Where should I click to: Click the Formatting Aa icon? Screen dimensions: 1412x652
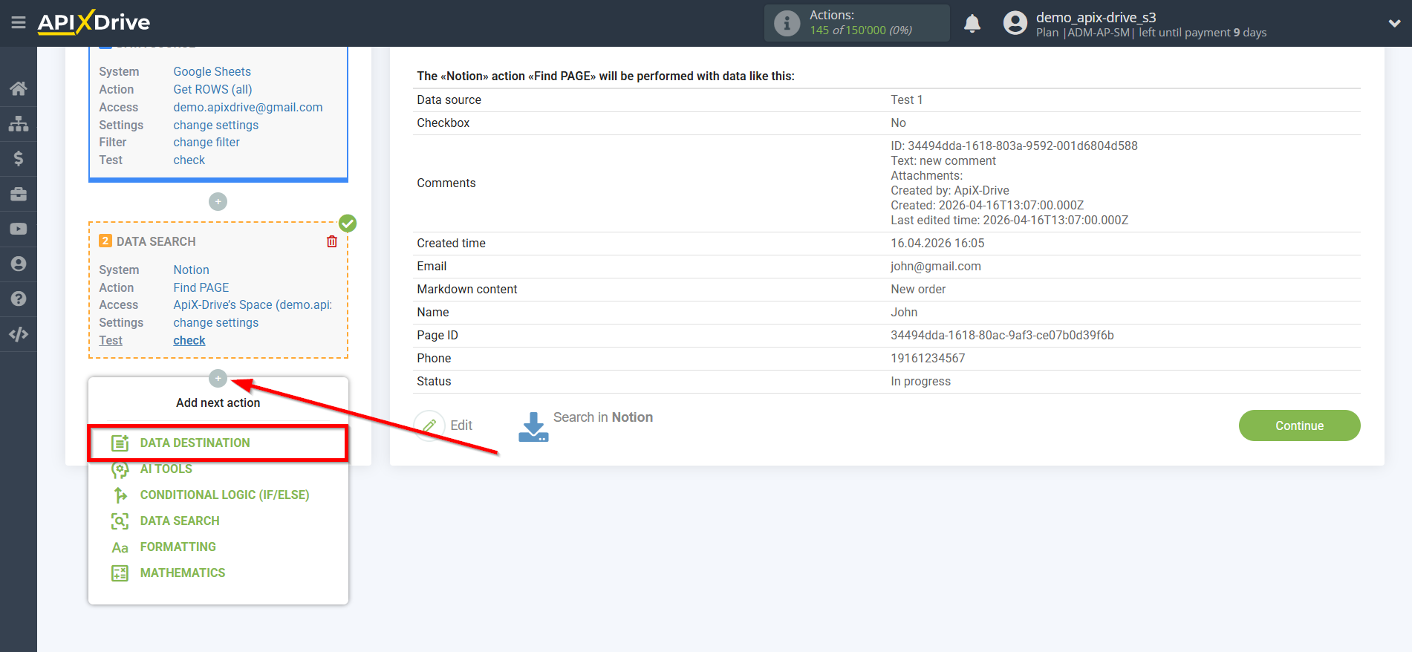tap(120, 548)
